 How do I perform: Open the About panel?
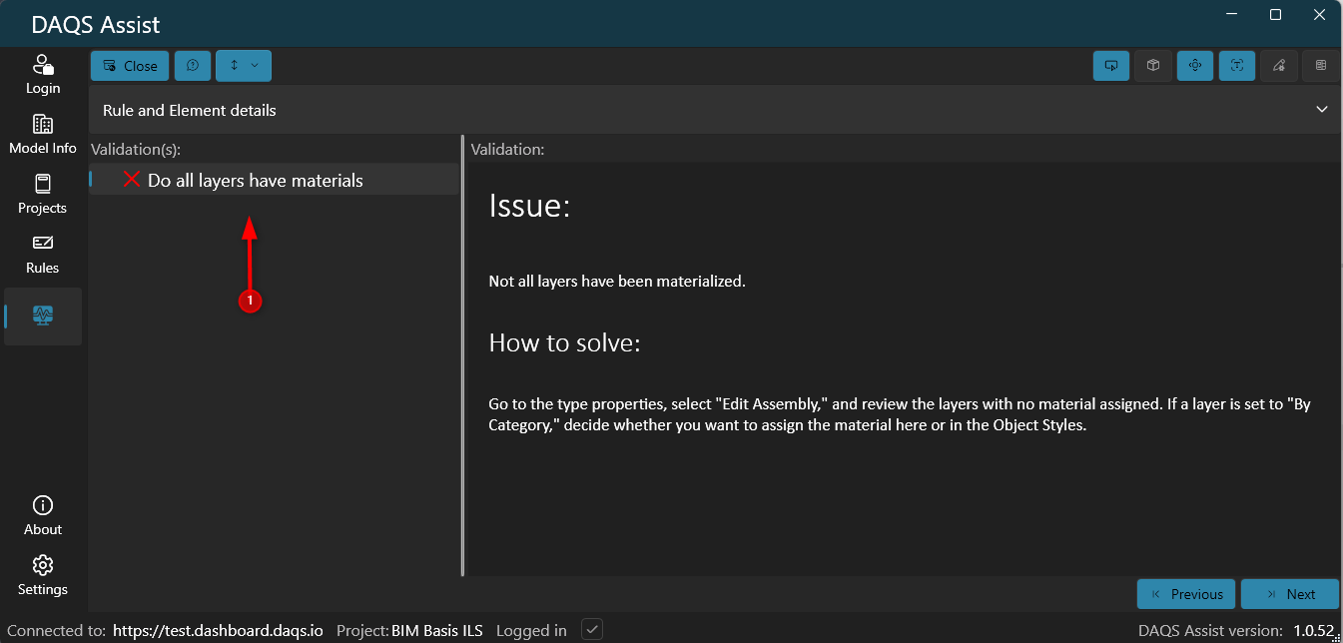coord(42,514)
